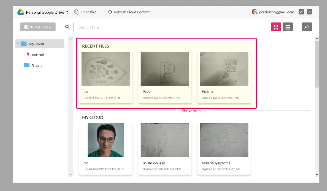Open the MalariaSymptoms thumbnail
This screenshot has height=191, width=327.
coord(224,140)
